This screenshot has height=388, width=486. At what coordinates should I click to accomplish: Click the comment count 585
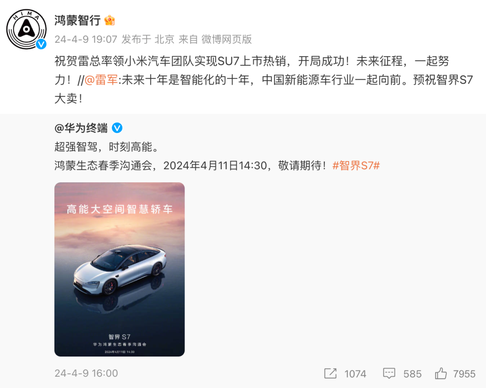(412, 374)
